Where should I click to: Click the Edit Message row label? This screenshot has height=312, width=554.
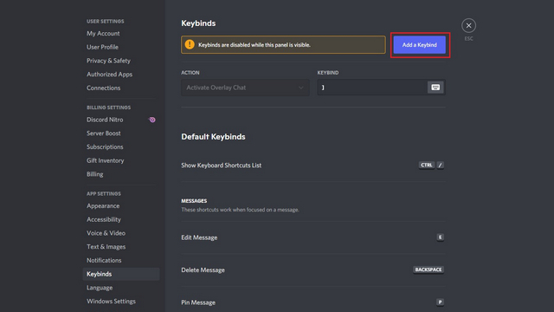199,237
